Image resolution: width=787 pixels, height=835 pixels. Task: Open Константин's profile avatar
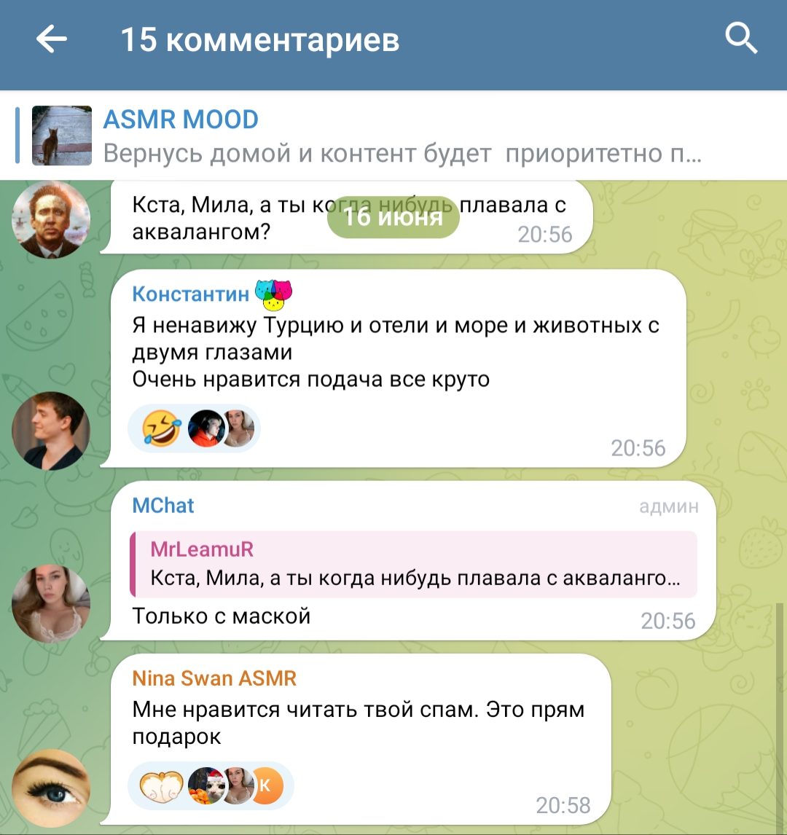(51, 431)
